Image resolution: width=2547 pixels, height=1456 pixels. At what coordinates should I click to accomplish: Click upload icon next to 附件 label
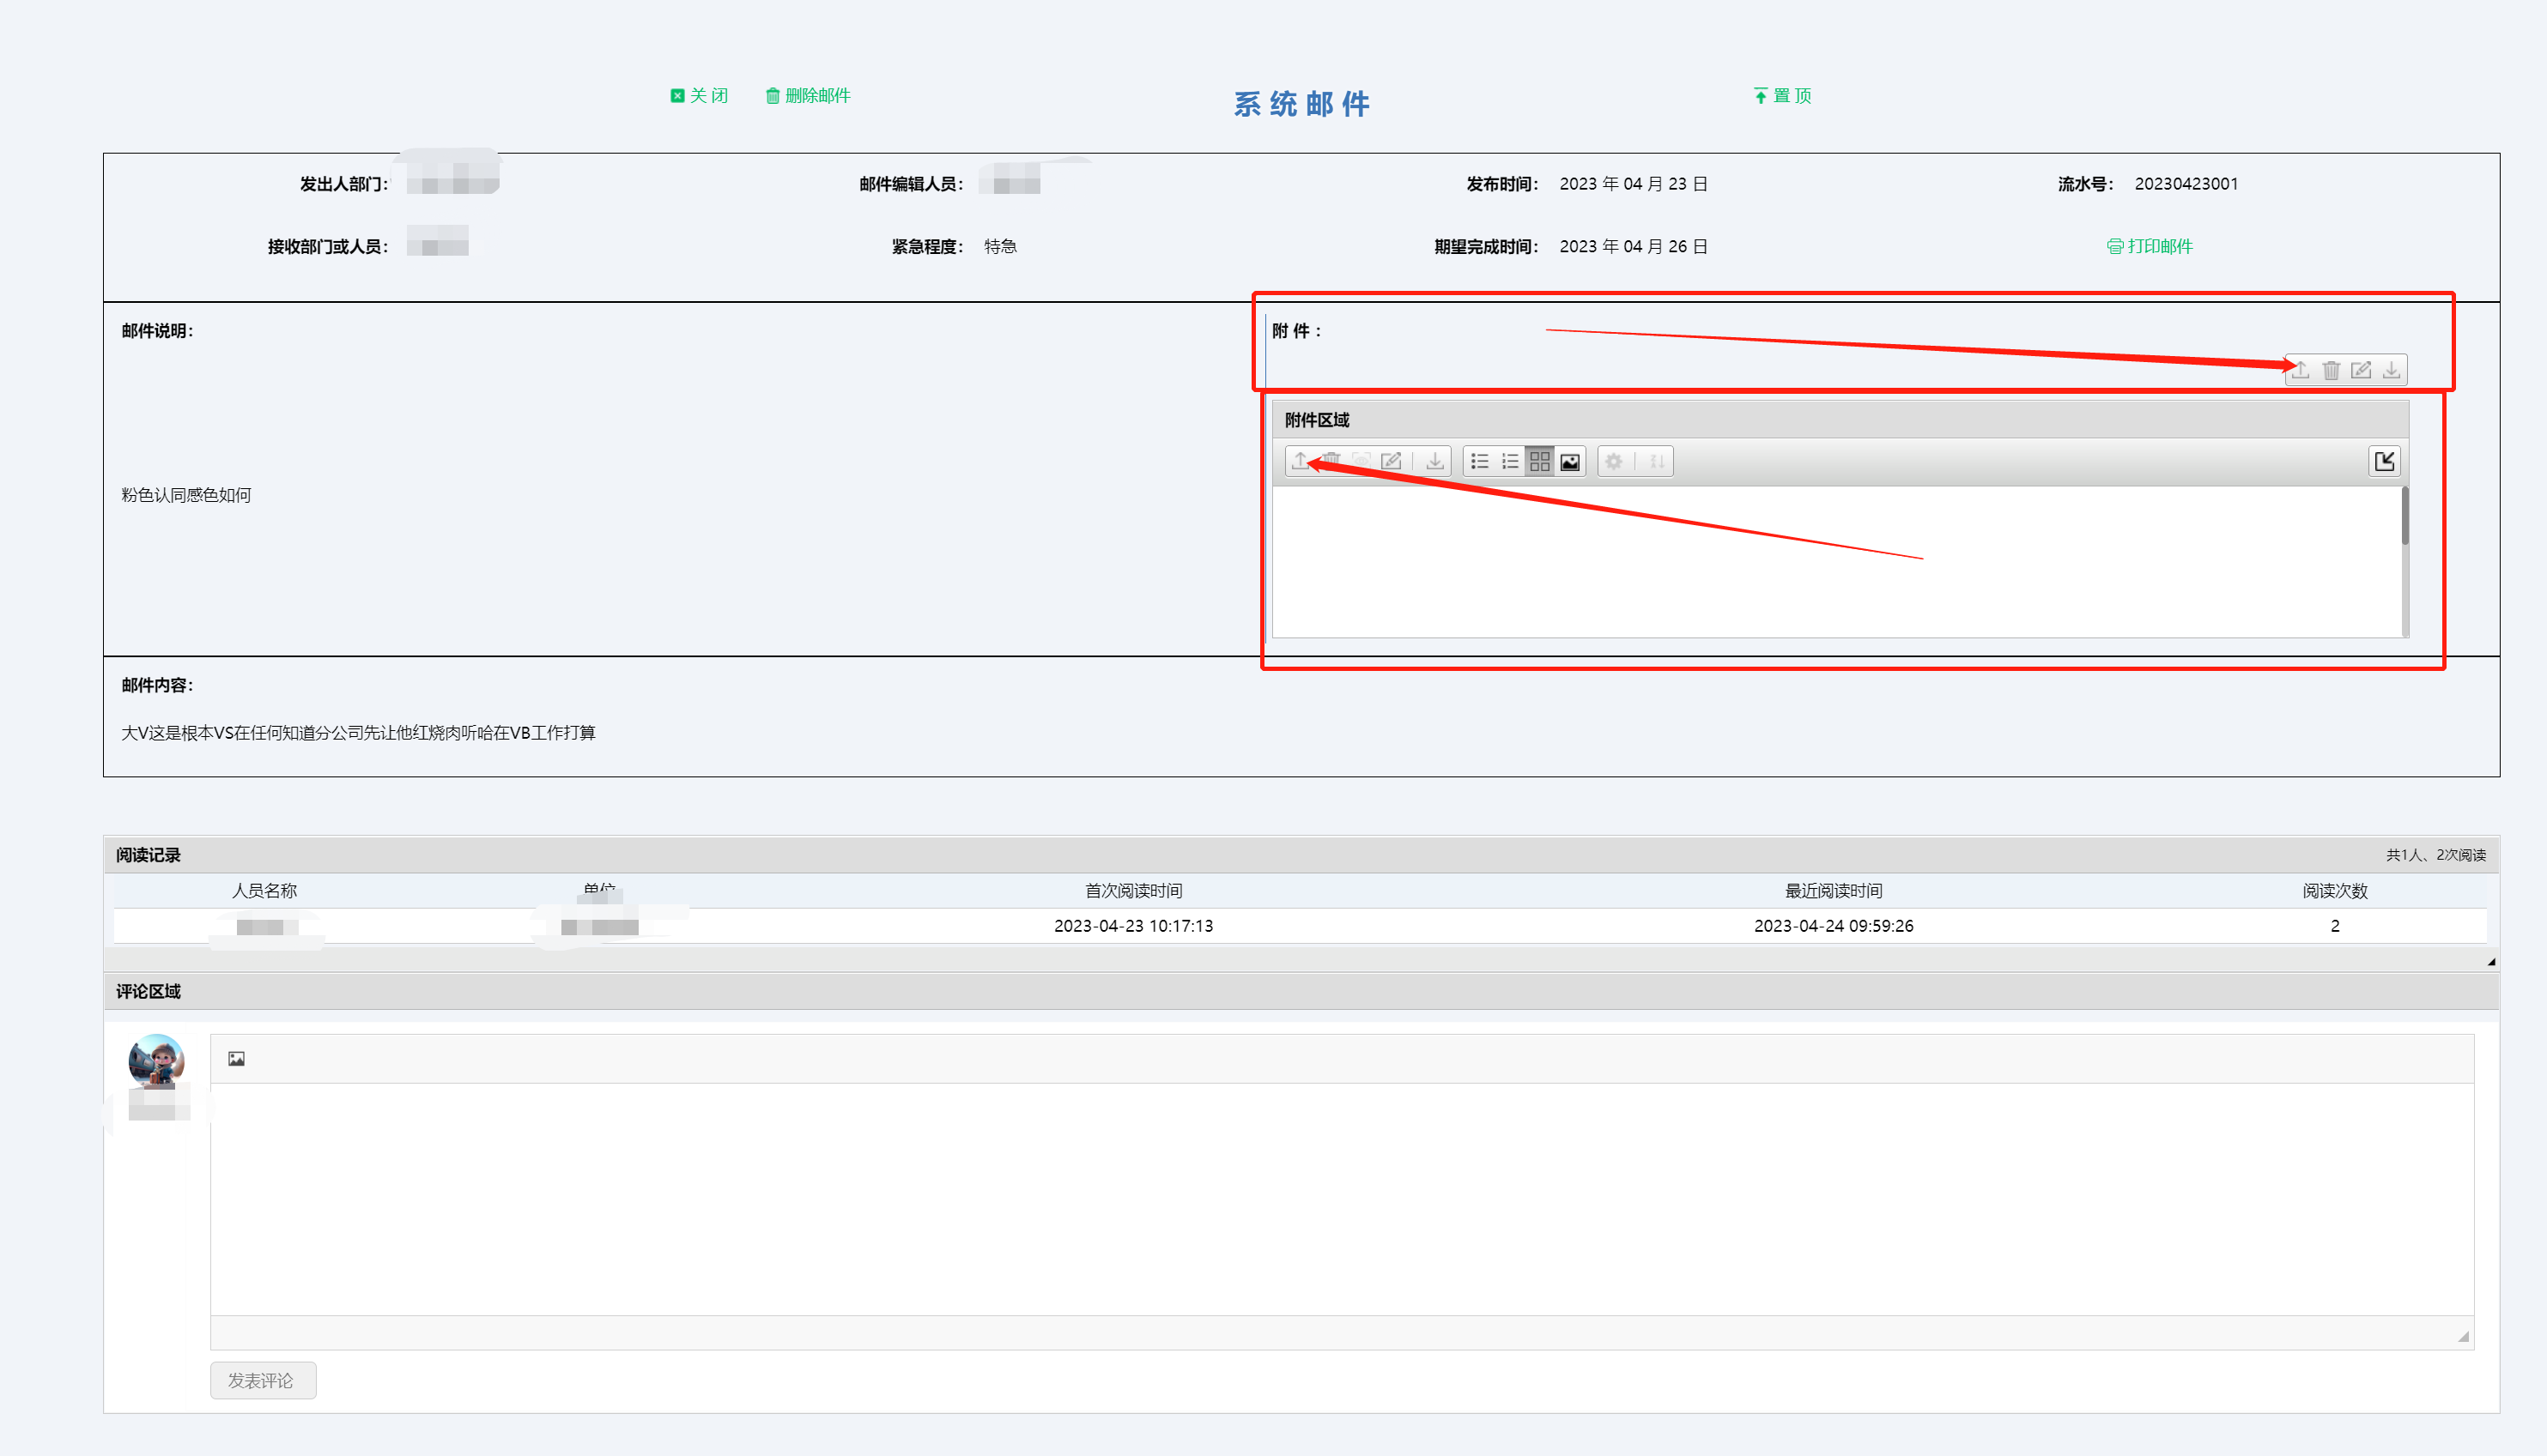2301,370
